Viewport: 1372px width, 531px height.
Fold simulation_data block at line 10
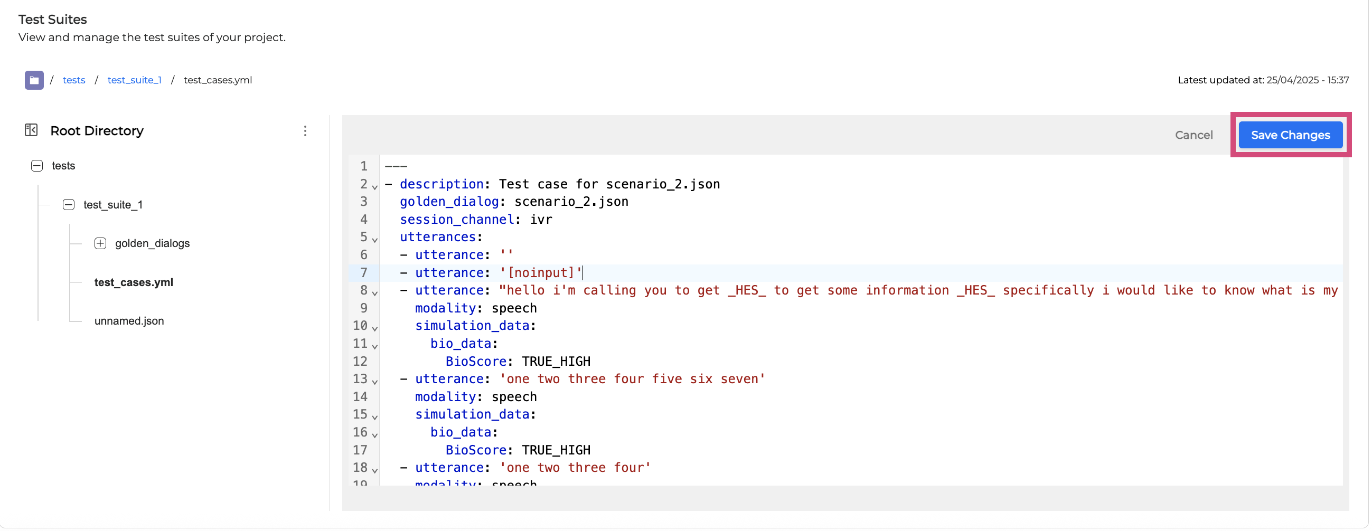point(375,328)
